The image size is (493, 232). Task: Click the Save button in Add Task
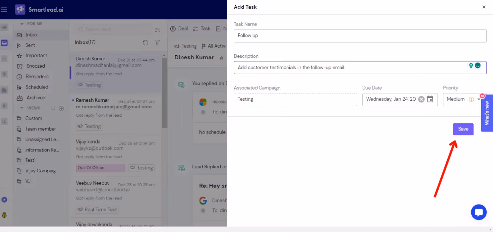[x=463, y=129]
